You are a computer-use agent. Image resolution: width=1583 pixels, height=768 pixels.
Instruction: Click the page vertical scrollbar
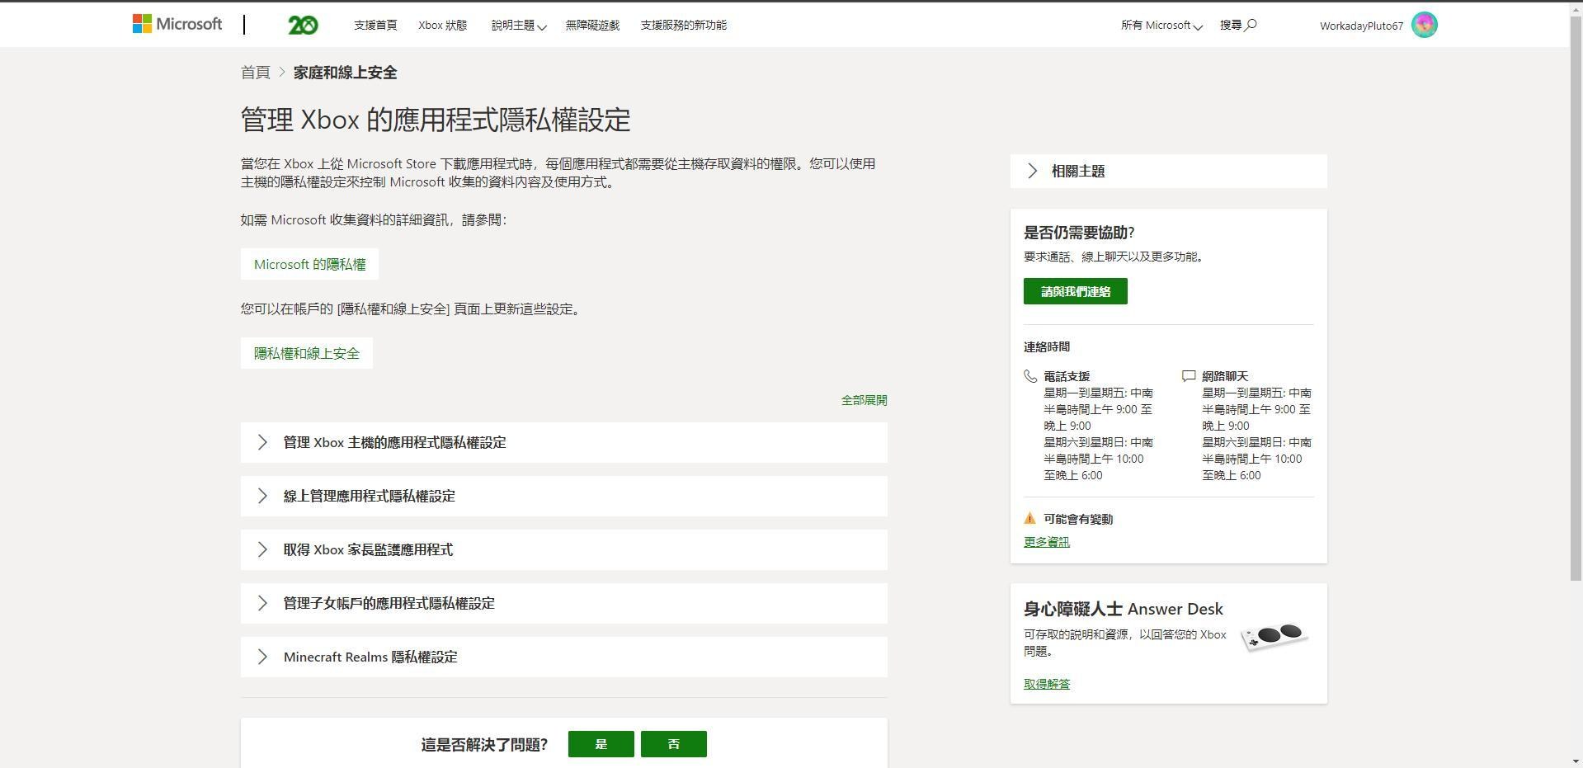(1576, 297)
